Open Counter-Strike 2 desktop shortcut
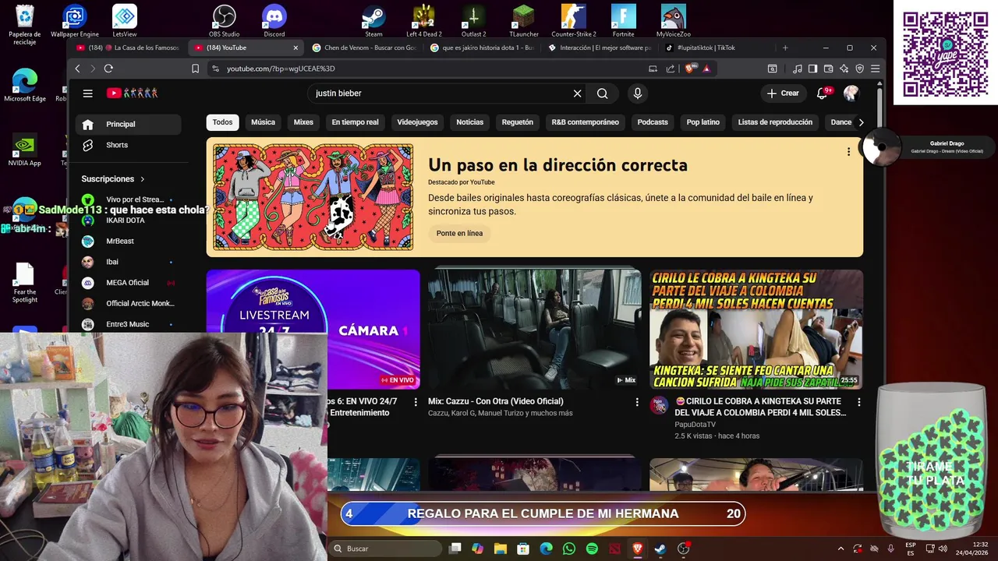Viewport: 998px width, 561px height. click(574, 20)
